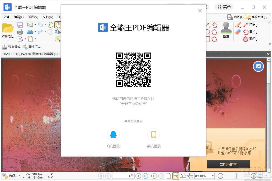Screen dimensions: 272x181
Task: Toggle single page view mode
Action: point(169,176)
